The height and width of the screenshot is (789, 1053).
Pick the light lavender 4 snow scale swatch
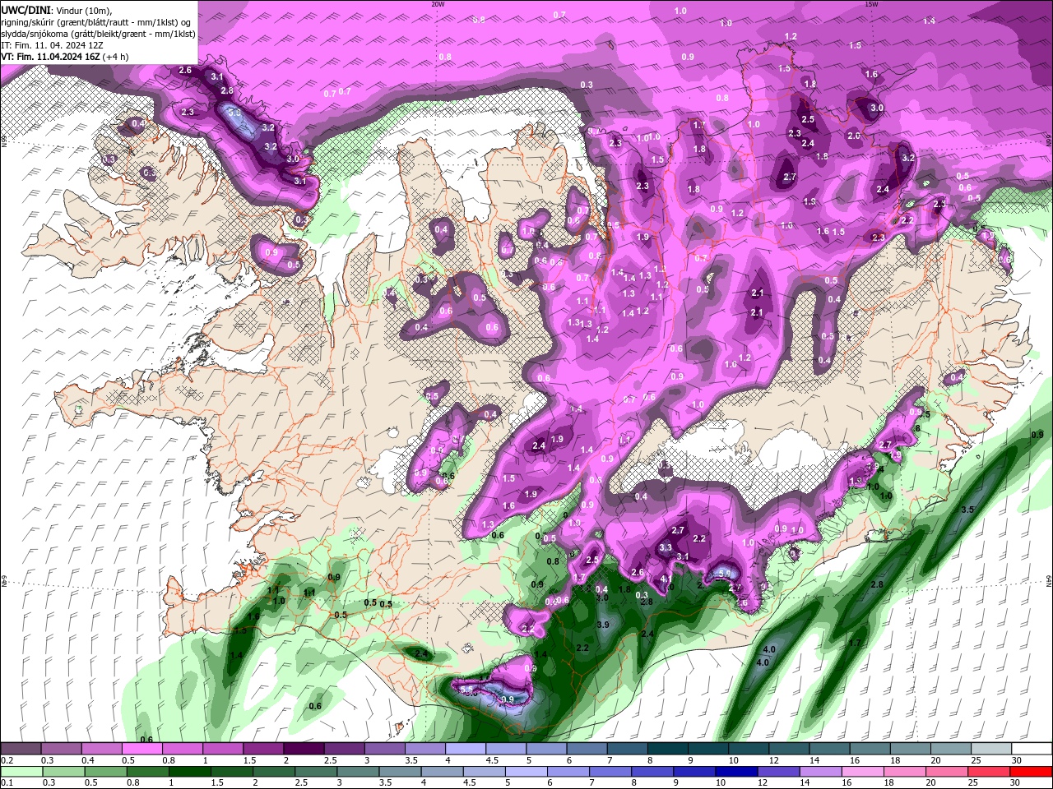464,749
